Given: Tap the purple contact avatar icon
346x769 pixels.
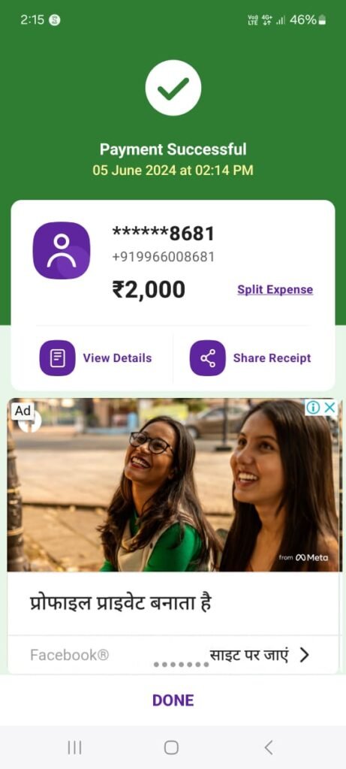Looking at the screenshot, I should [62, 251].
